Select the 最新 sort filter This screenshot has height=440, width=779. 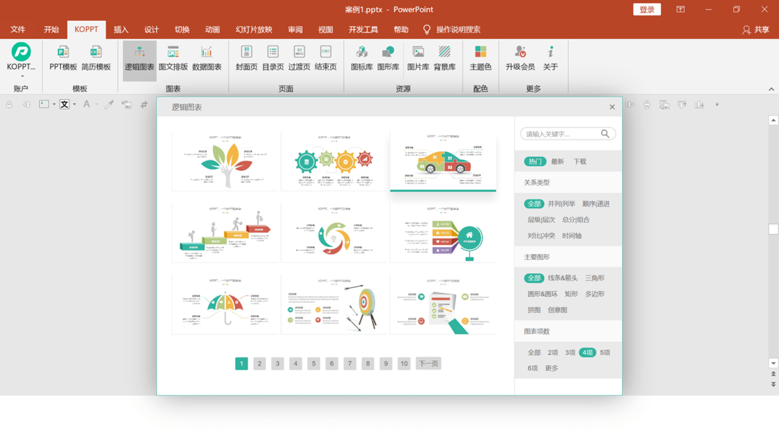557,161
